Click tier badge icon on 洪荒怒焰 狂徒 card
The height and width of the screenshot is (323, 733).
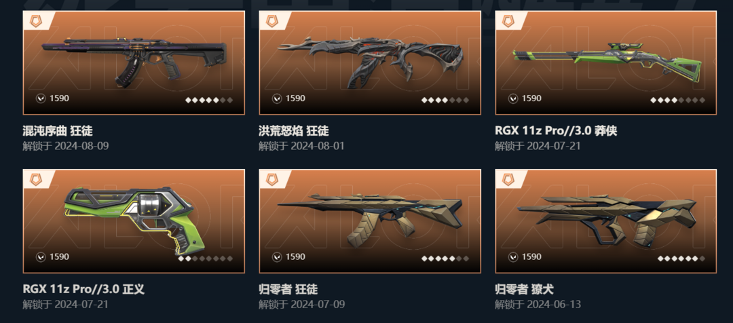(271, 21)
